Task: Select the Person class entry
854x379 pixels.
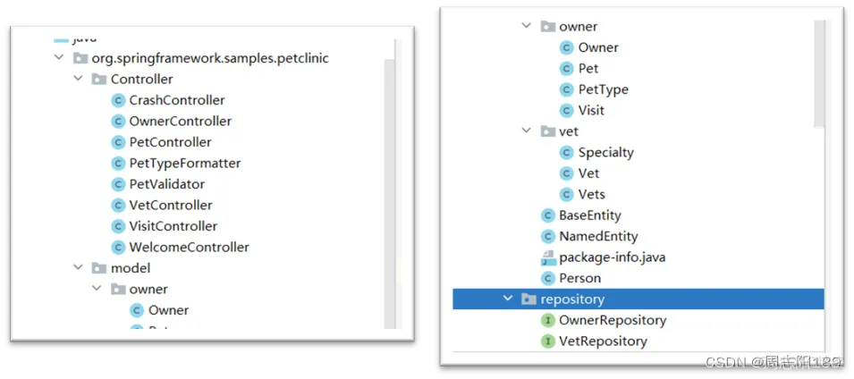Action: tap(580, 278)
